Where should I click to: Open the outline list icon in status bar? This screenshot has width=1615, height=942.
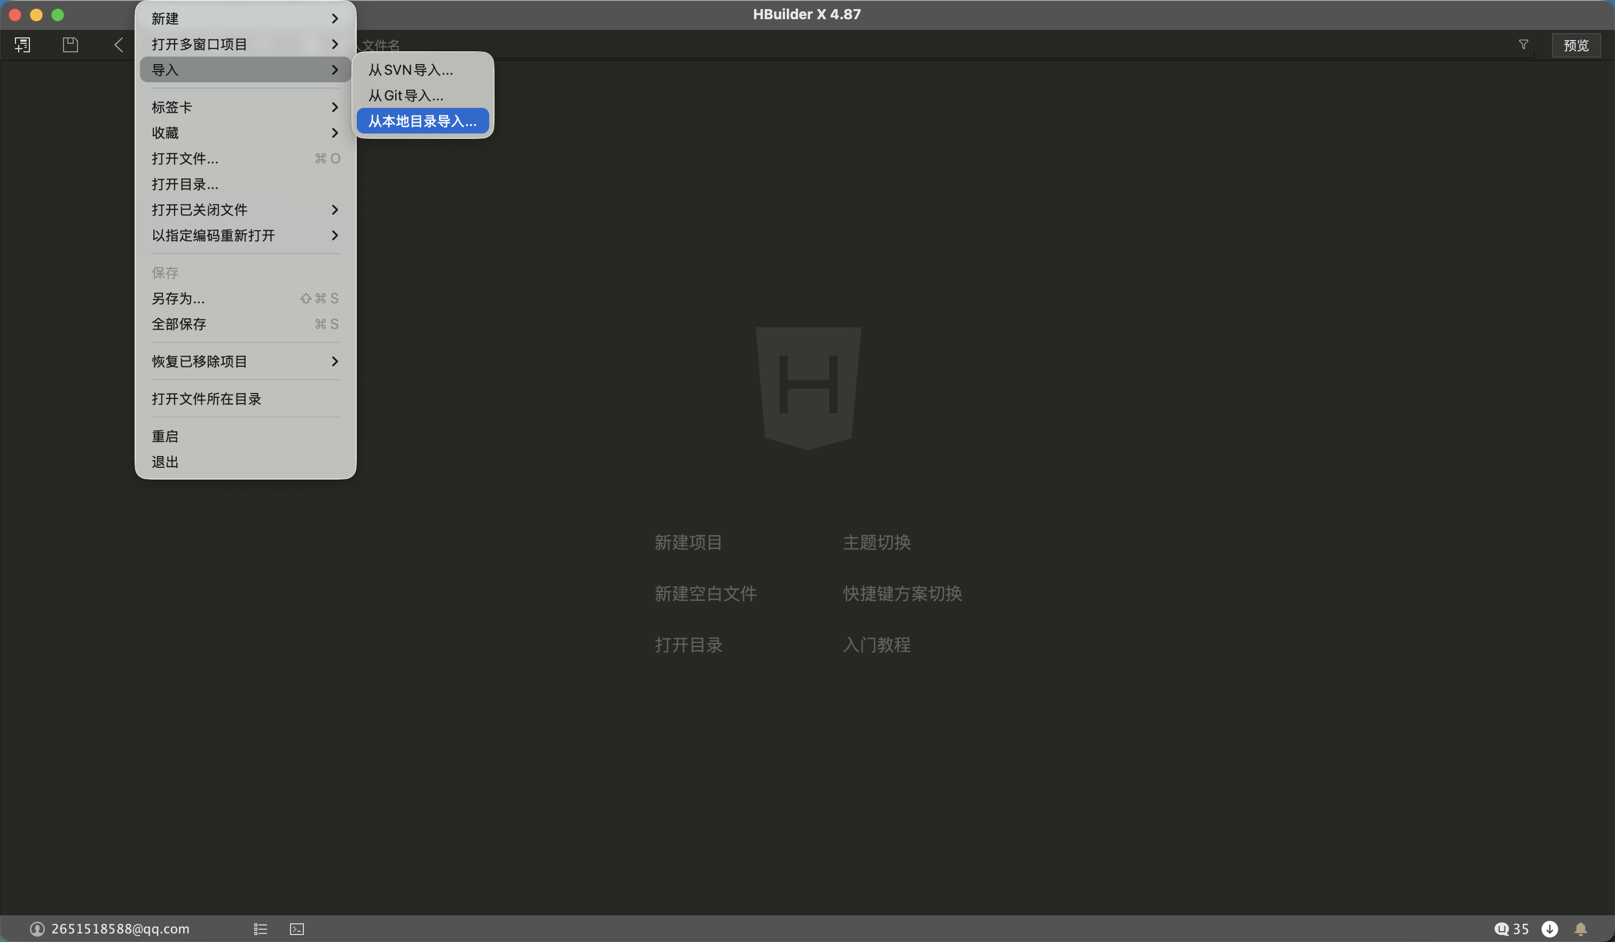(x=260, y=929)
